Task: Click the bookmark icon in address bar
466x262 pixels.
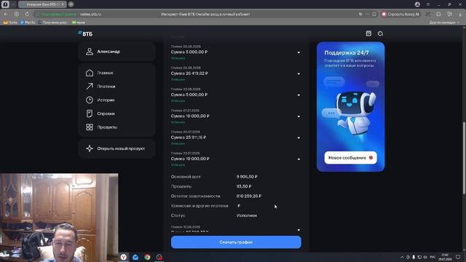Action: coord(374,14)
